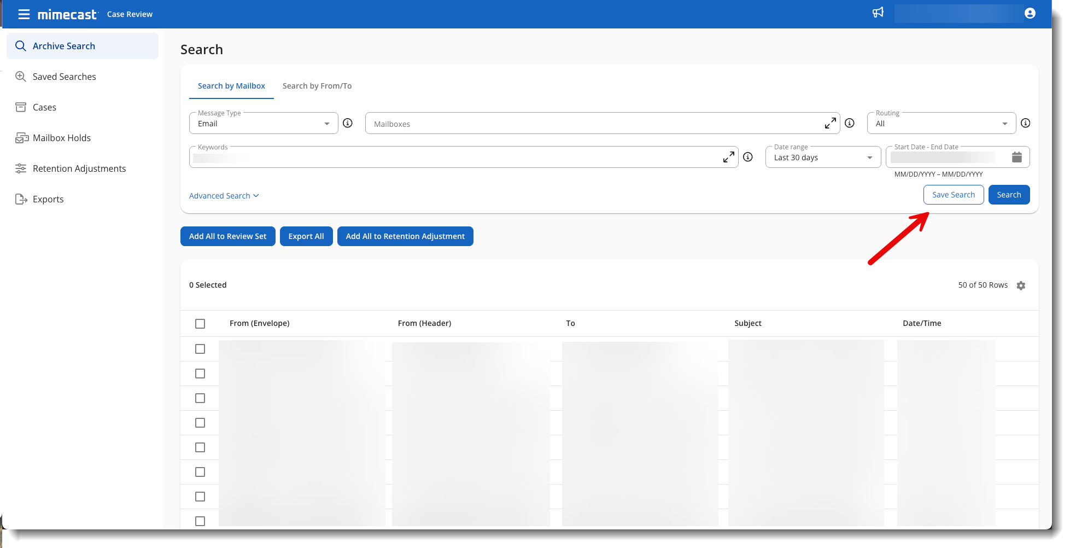Select all rows with header checkbox
1070x548 pixels.
point(200,324)
